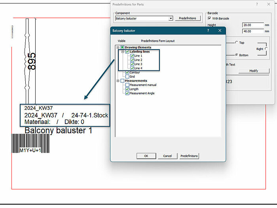The image size is (277, 208).
Task: Disable the With Barcode checkbox
Action: coord(209,18)
